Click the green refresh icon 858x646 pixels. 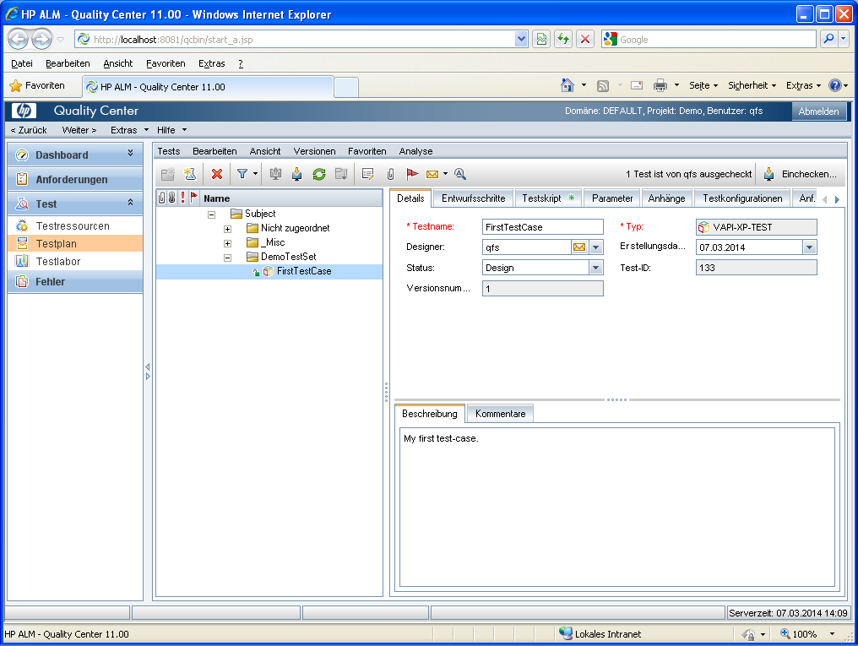tap(319, 174)
